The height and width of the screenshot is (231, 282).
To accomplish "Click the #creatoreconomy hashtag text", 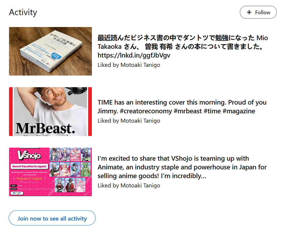I will click(146, 111).
